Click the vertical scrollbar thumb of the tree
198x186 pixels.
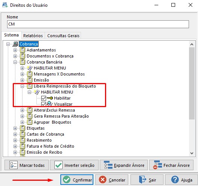point(192,83)
